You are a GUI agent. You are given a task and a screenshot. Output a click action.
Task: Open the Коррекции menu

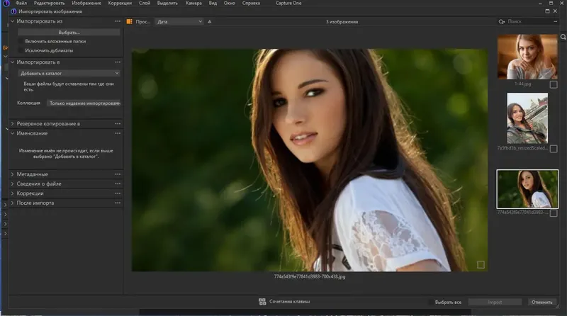(120, 4)
